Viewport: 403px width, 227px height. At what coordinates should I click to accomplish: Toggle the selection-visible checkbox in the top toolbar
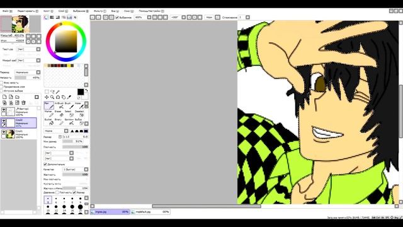tap(117, 18)
